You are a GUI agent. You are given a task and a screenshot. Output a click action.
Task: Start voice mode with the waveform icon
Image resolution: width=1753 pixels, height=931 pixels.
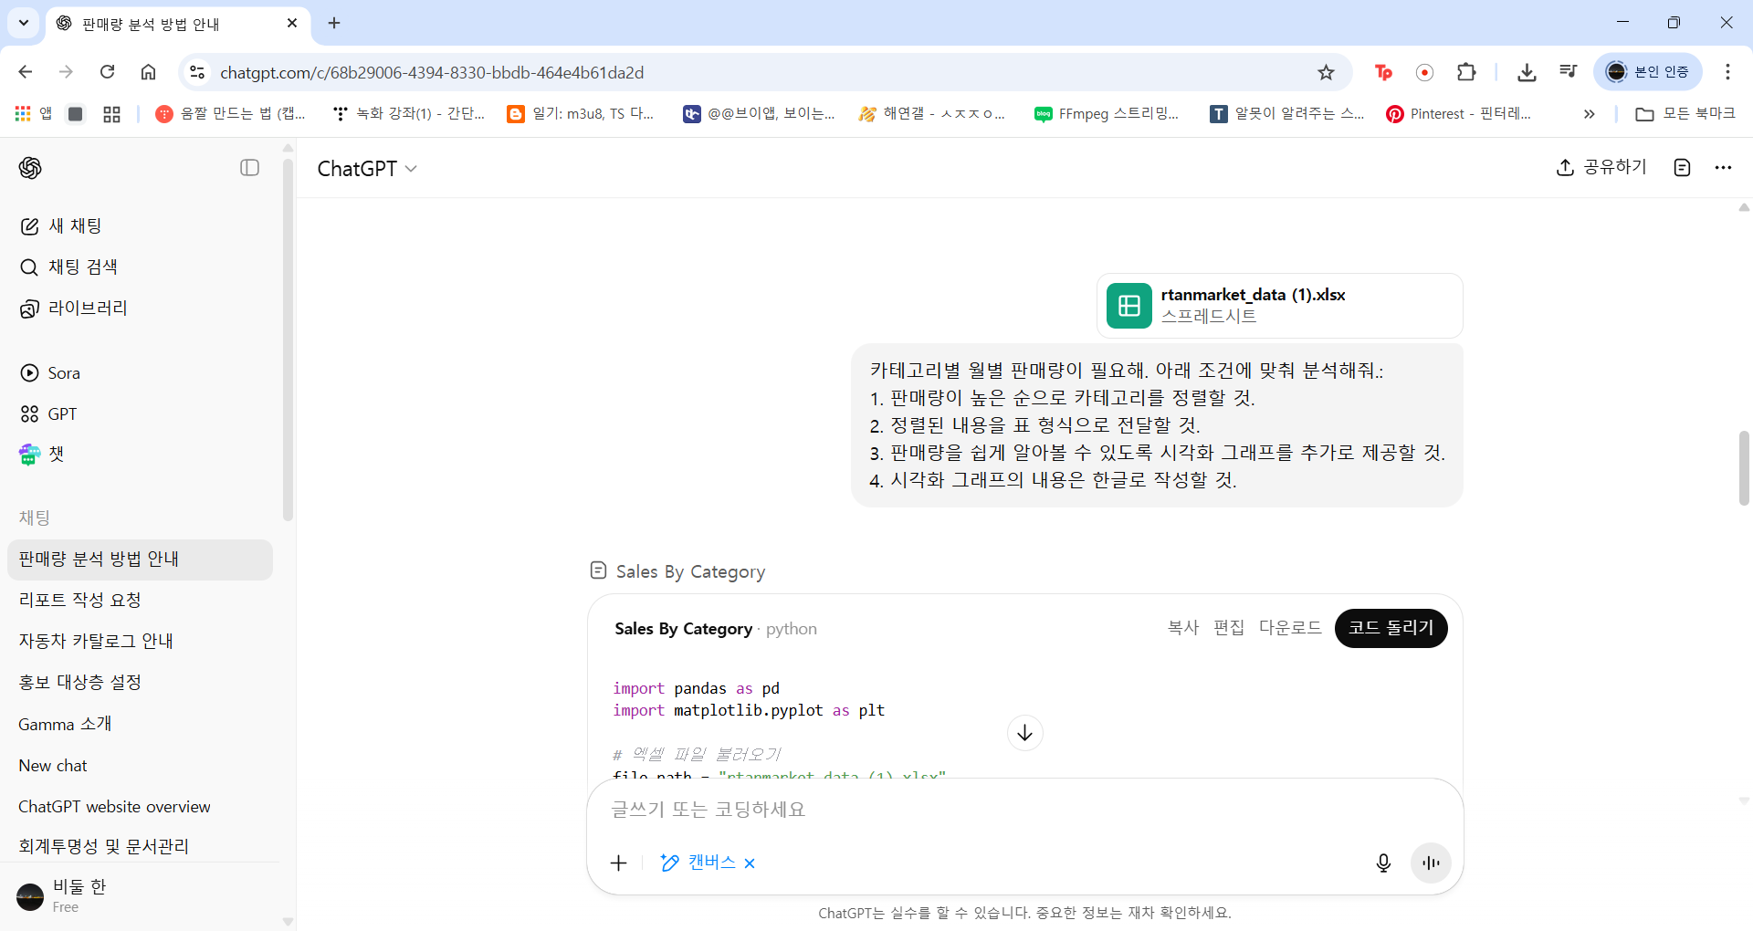[x=1431, y=863]
